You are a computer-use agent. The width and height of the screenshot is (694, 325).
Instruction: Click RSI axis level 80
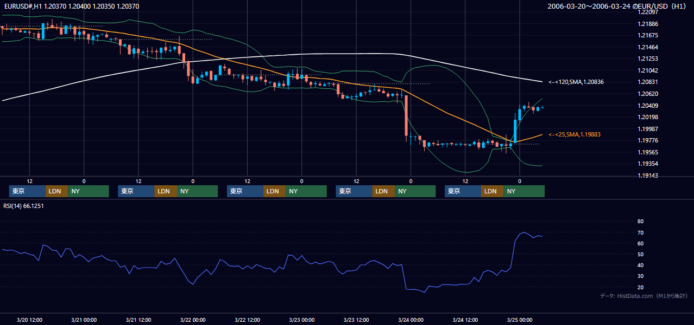pyautogui.click(x=640, y=222)
